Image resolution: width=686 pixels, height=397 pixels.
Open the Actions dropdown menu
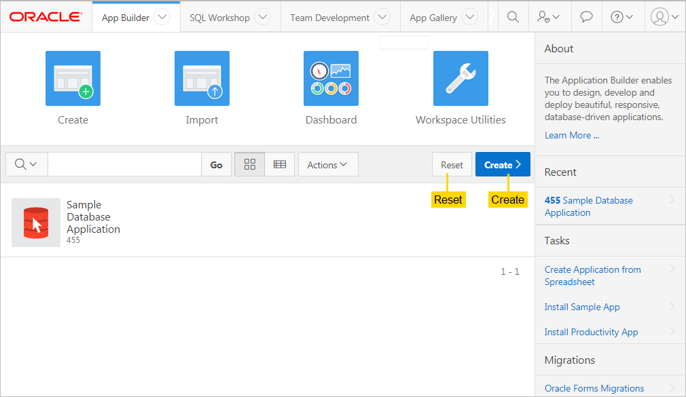327,165
